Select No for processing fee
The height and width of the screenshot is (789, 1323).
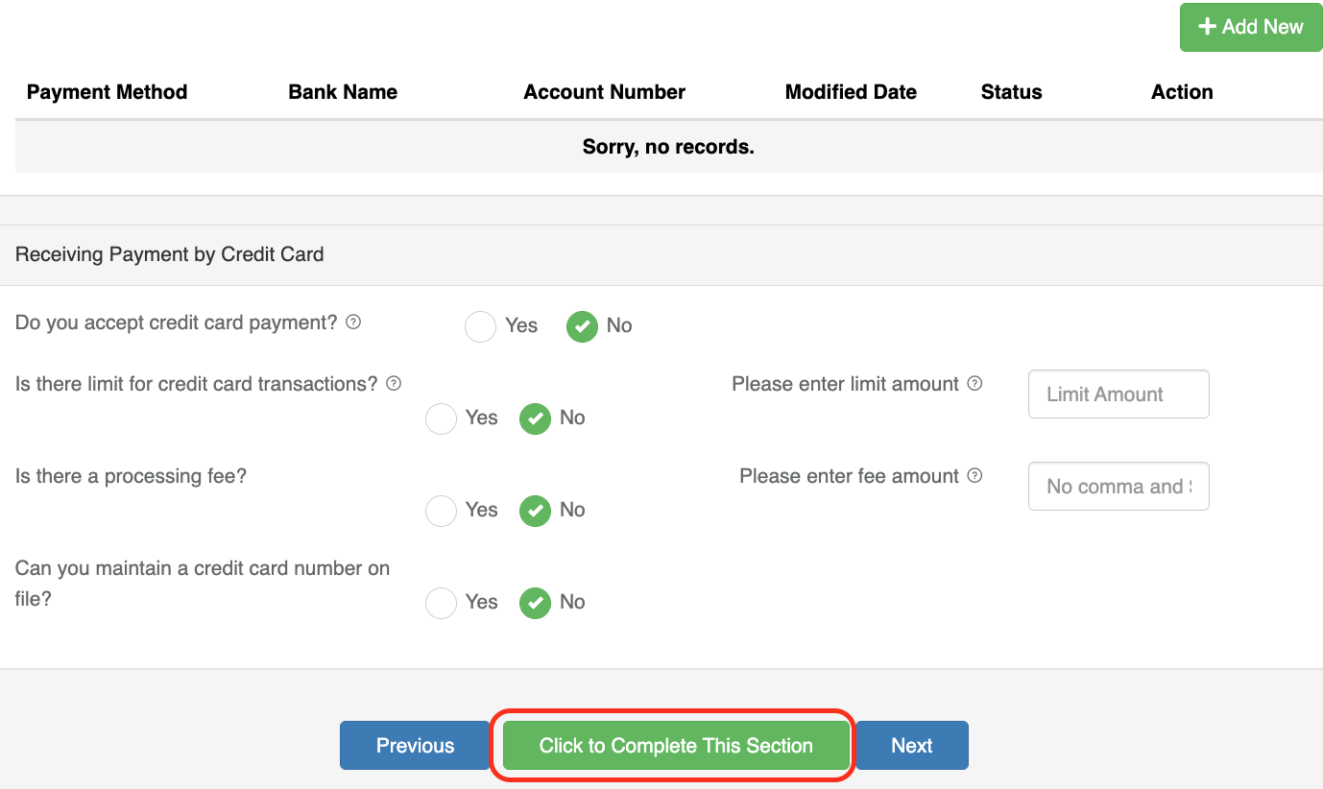[535, 511]
